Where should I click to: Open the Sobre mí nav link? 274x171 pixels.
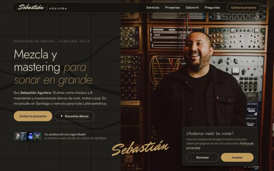tap(192, 7)
